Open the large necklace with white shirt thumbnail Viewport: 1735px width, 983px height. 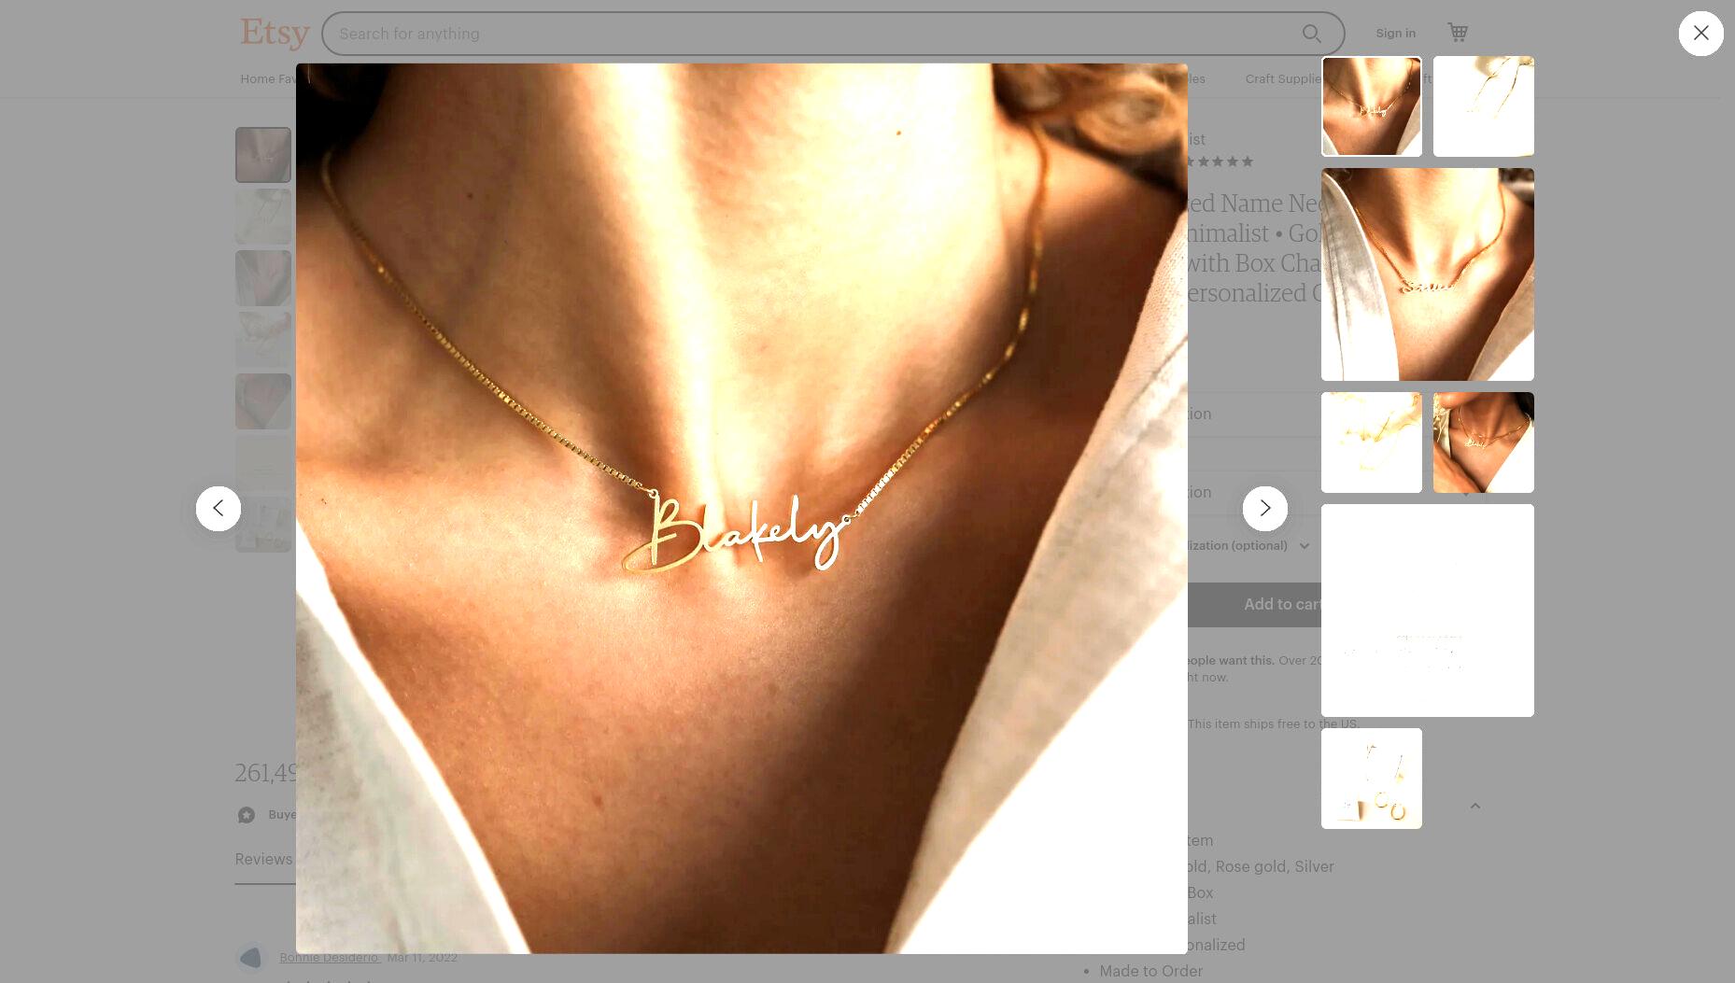[x=1427, y=274]
